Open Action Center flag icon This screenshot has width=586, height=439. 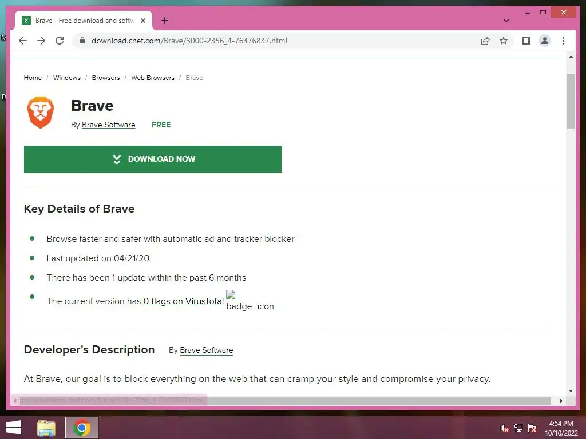coord(532,428)
